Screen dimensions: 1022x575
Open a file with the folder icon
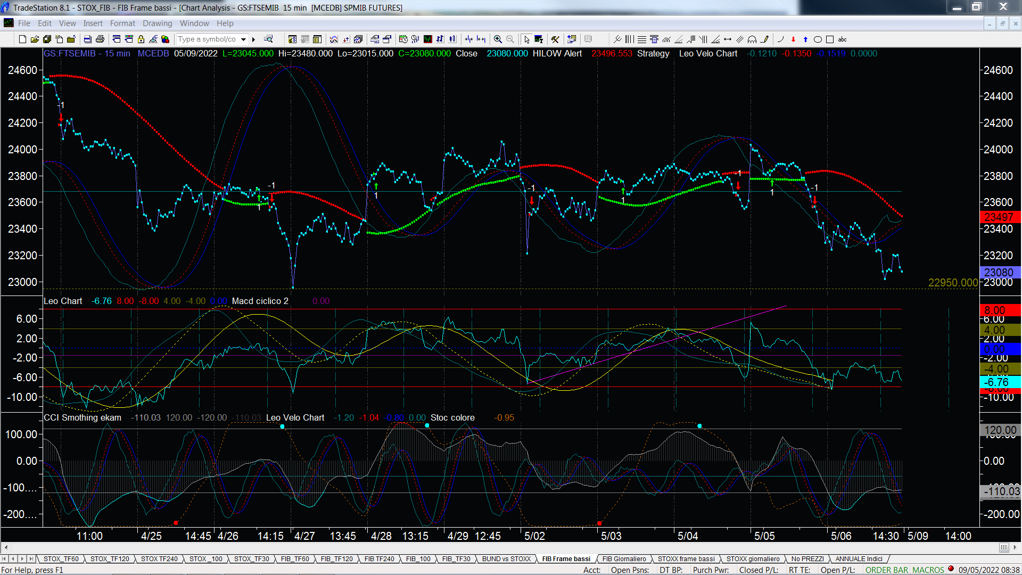point(35,39)
